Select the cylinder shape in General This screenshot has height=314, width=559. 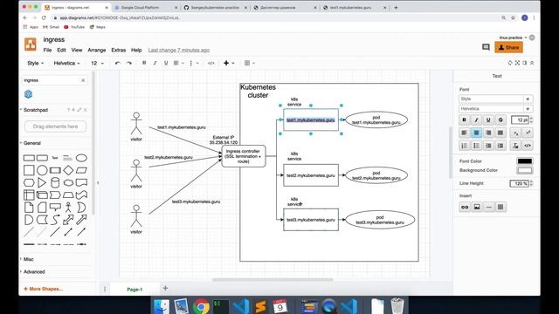[x=55, y=182]
